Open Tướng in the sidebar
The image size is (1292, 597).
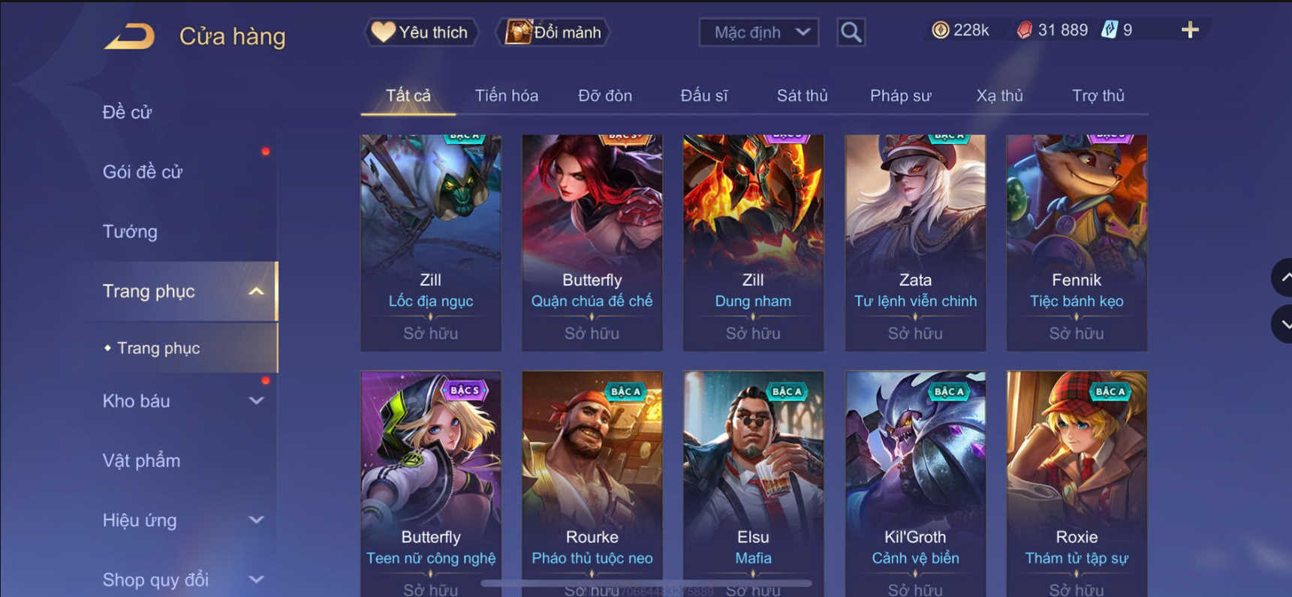[x=130, y=232]
